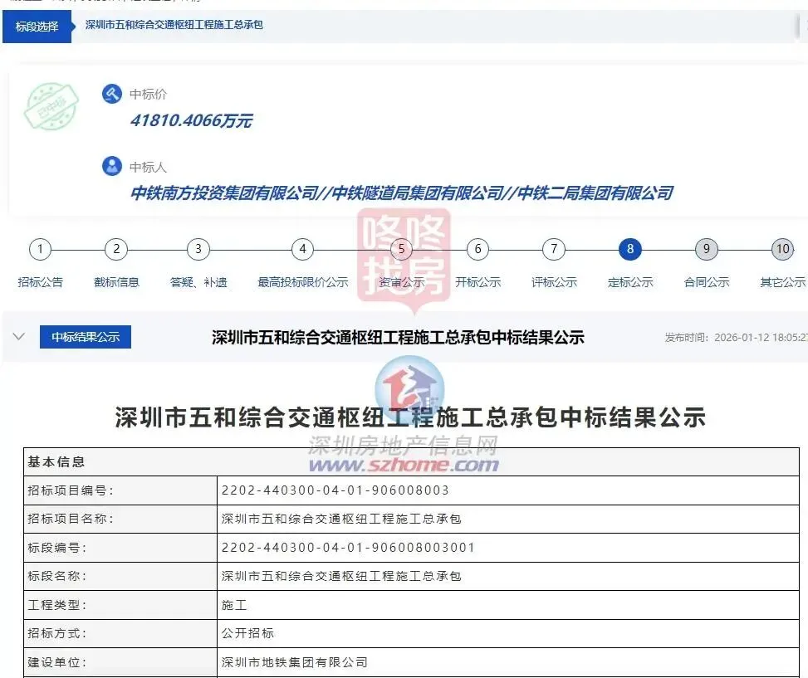Click the green 已中标 stamp icon

coord(51,106)
